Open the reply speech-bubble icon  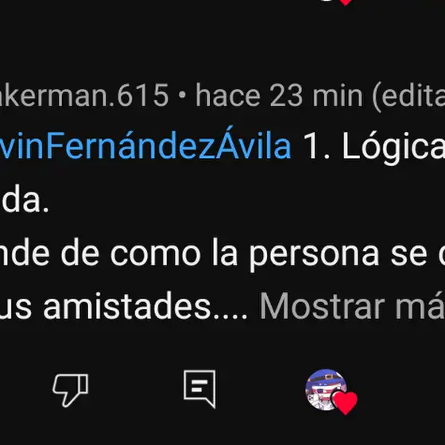click(199, 389)
